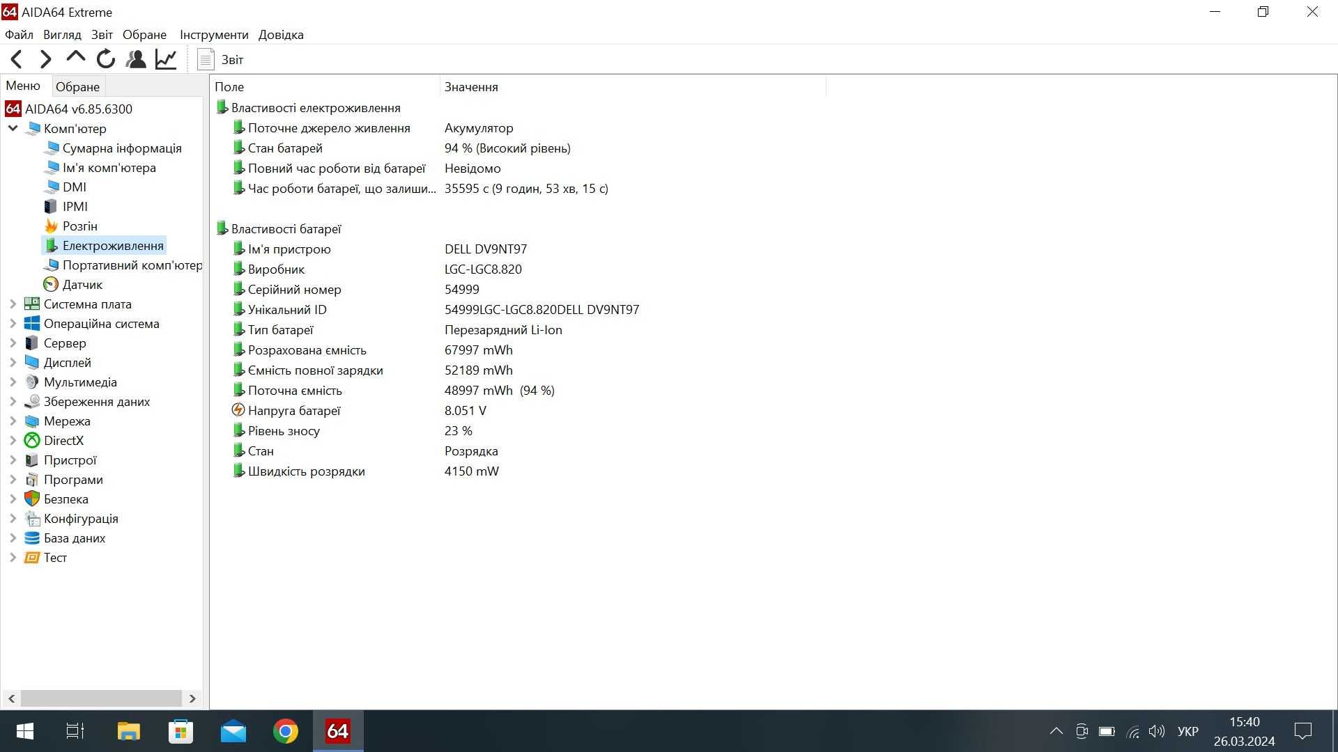The image size is (1338, 752).
Task: Switch to the Меню tab
Action: click(x=23, y=86)
